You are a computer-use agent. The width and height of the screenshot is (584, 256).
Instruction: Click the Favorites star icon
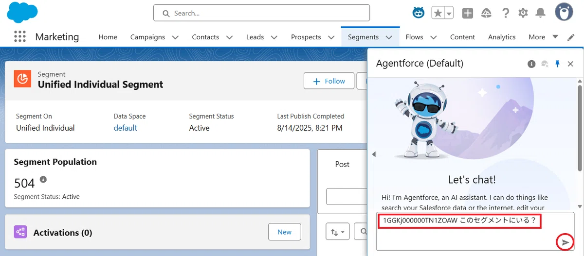coord(438,13)
